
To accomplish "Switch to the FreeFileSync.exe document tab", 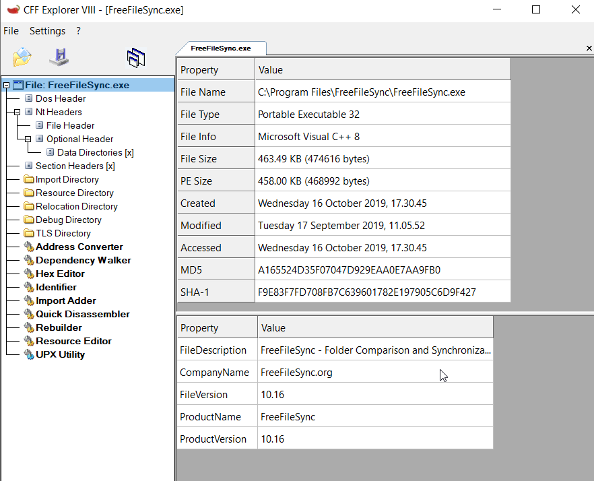I will point(220,49).
